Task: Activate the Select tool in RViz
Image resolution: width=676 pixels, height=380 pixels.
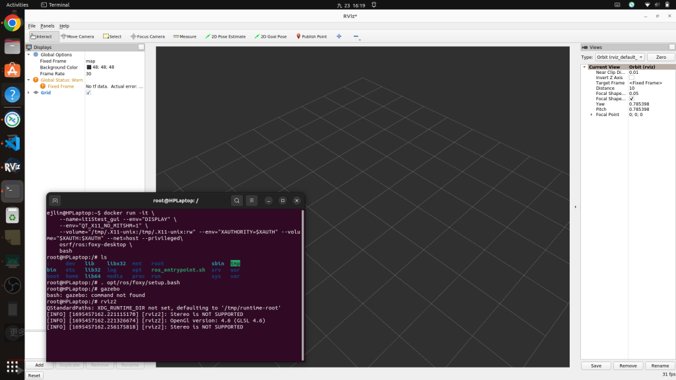Action: point(112,37)
